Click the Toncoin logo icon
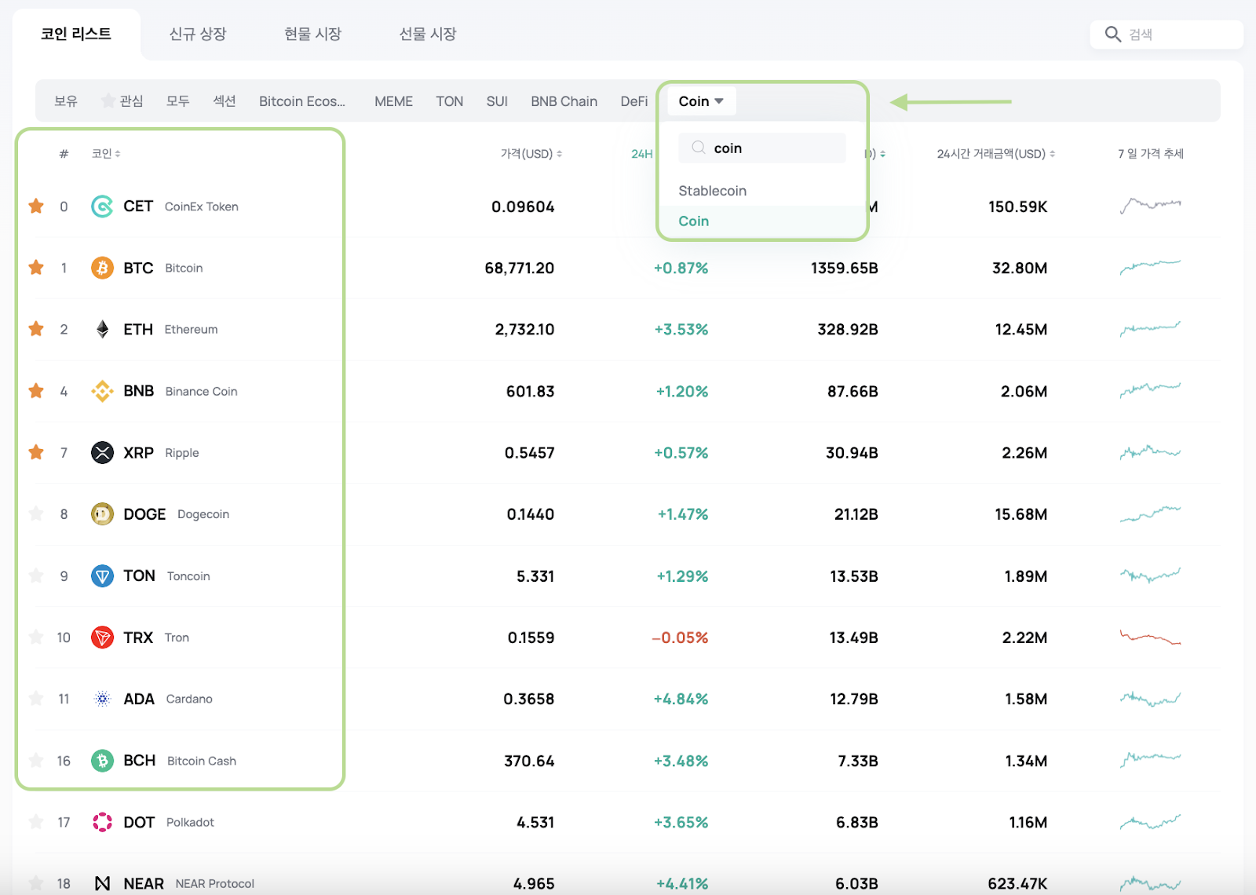This screenshot has height=895, width=1256. tap(103, 575)
